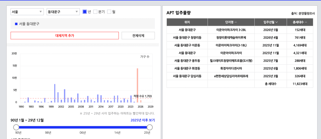
Task: Open the 2025년 이후 보기 link
Action: click(143, 120)
